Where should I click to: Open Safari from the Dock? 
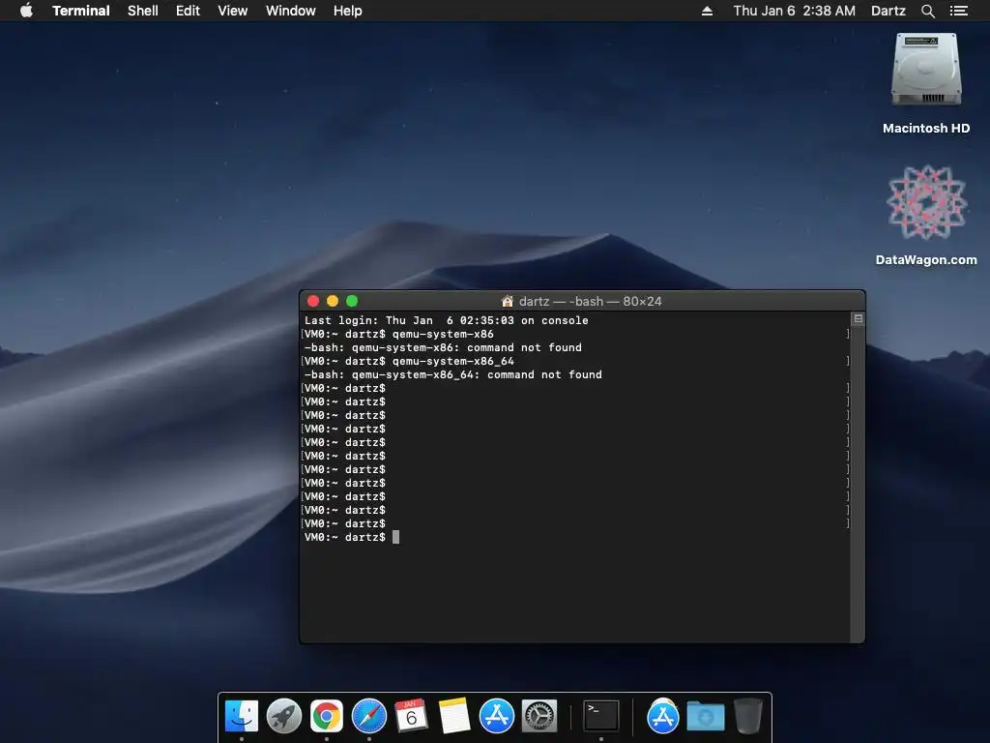369,717
